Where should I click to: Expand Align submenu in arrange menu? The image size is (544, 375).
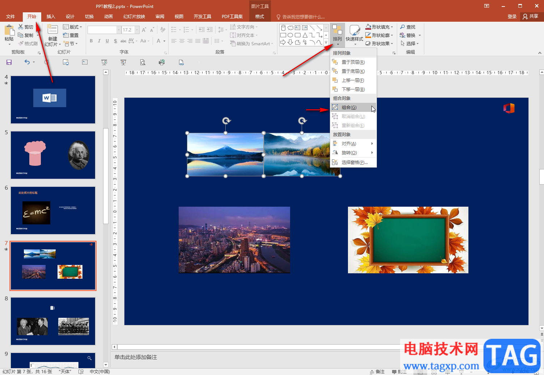pos(353,144)
